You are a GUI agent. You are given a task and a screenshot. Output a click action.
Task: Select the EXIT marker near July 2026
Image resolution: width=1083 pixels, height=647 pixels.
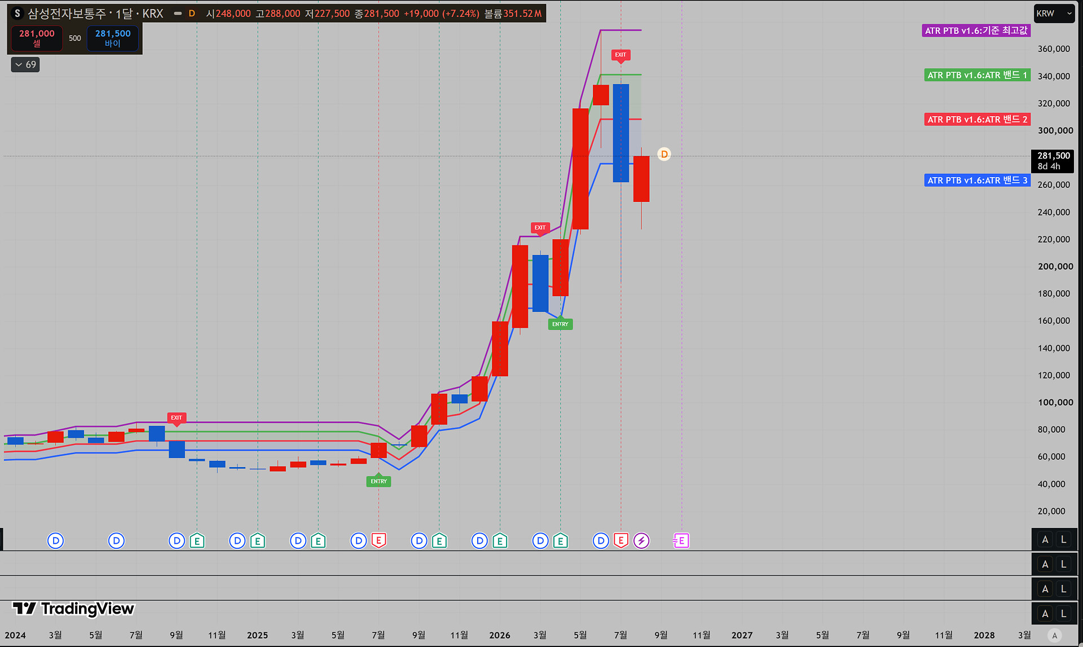pos(621,55)
